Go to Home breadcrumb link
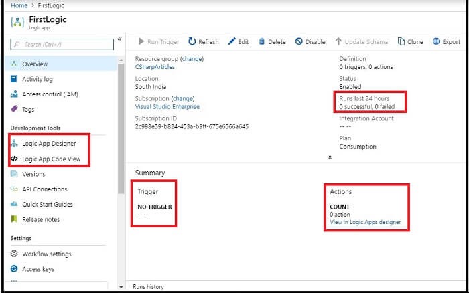Screen dimensions: 469x293 pos(19,5)
